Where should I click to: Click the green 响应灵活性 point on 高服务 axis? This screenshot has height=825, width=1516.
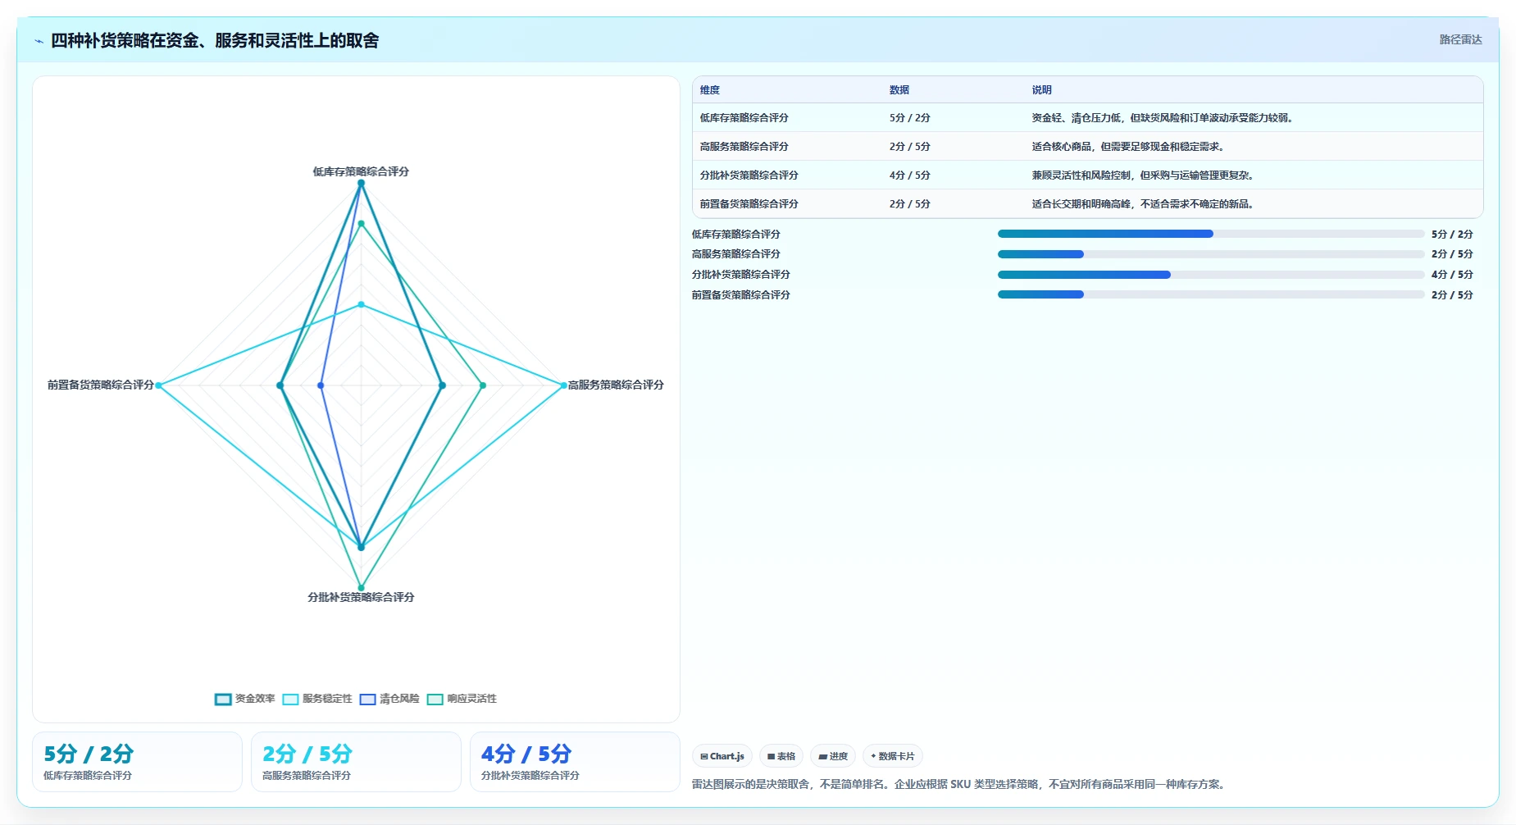click(x=482, y=385)
